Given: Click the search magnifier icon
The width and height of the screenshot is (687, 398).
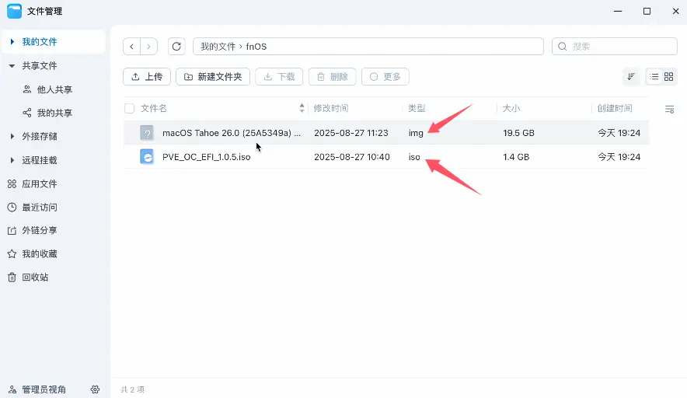Looking at the screenshot, I should click(563, 47).
